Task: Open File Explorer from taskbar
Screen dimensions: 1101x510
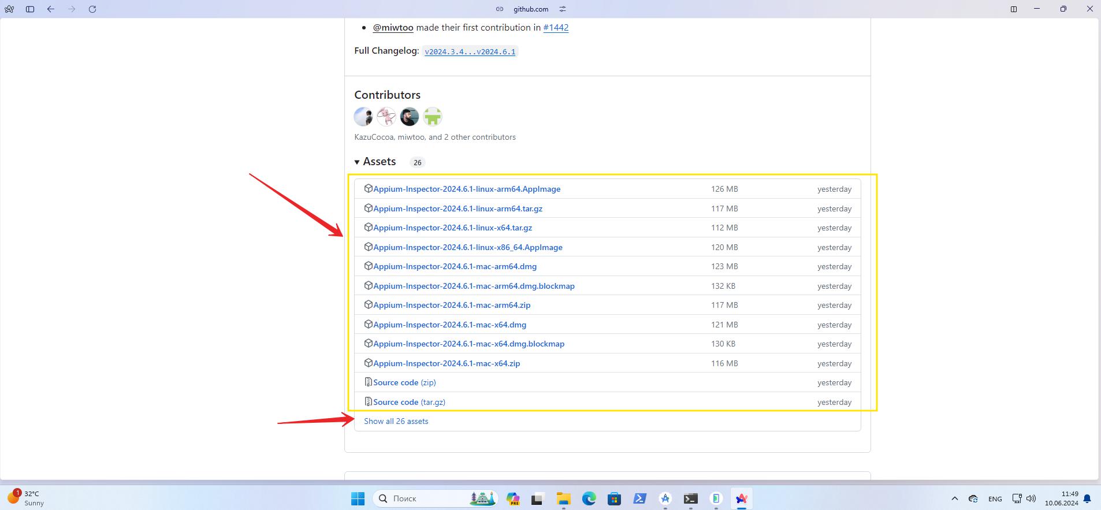Action: 563,498
